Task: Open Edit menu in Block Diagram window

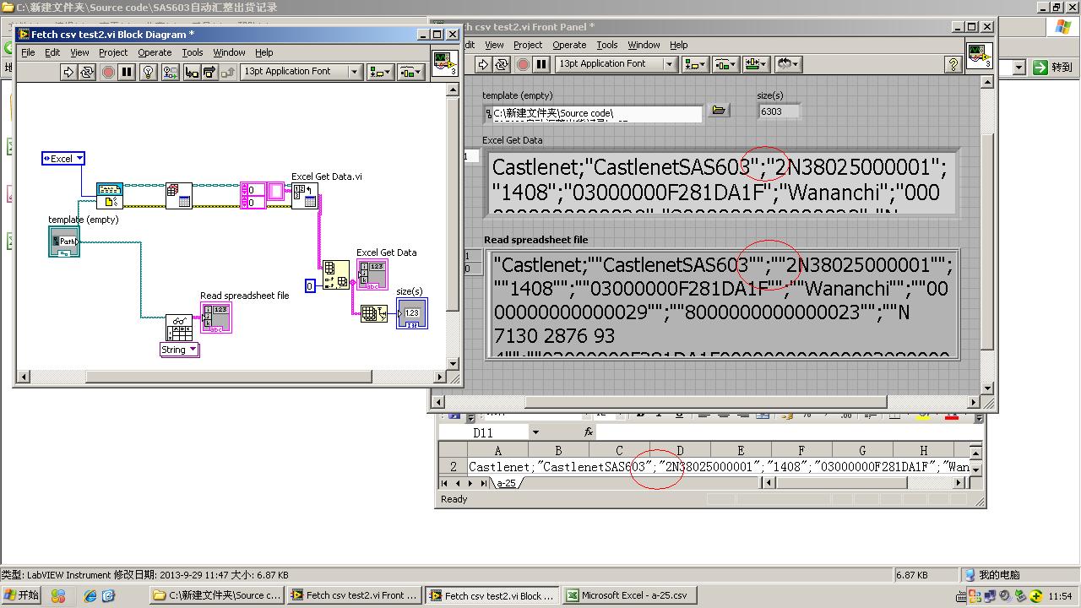Action: coord(52,52)
